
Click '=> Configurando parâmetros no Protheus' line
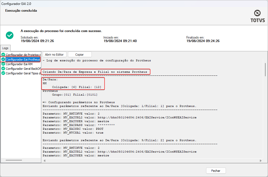pos(79,102)
